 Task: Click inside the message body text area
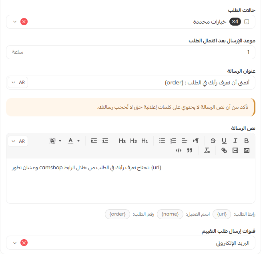130,181
